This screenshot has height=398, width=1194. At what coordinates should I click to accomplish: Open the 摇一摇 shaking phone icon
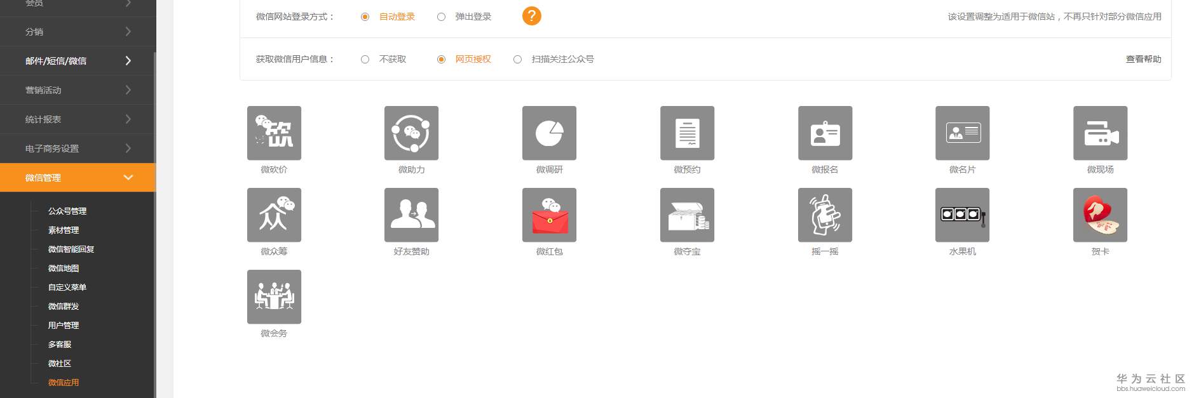click(825, 215)
